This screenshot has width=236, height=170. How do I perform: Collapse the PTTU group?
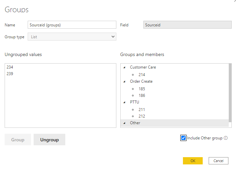tap(124, 102)
